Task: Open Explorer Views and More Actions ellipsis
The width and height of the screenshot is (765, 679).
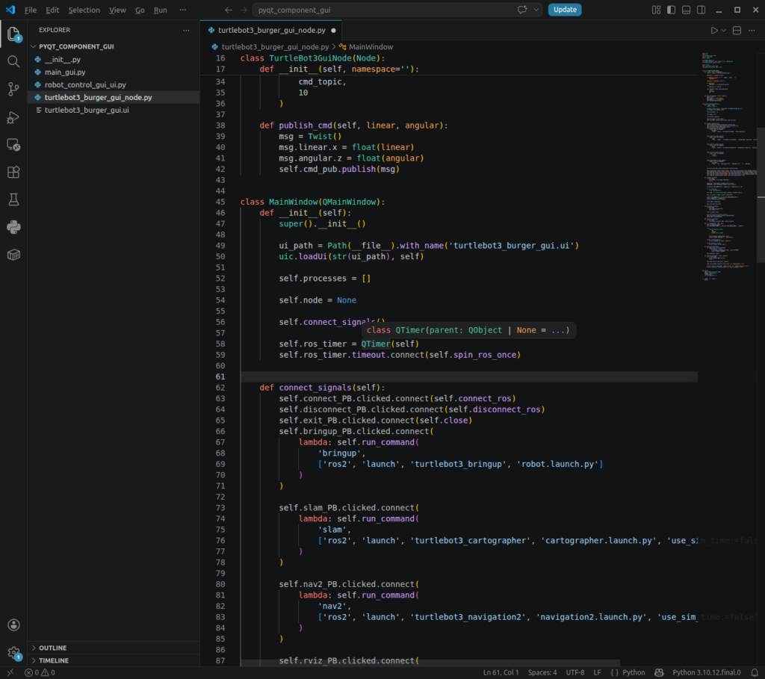Action: (186, 30)
